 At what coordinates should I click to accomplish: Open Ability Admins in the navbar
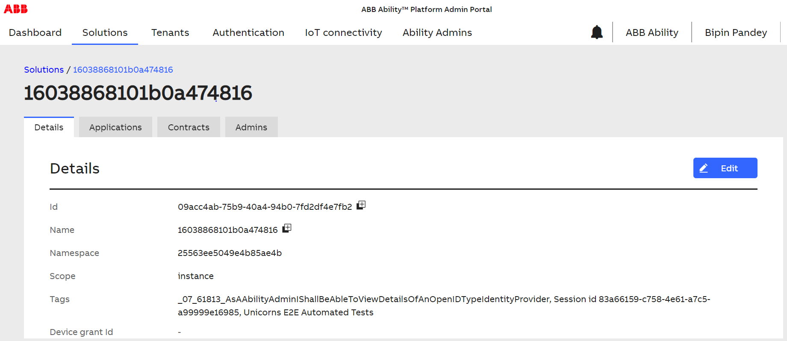437,32
